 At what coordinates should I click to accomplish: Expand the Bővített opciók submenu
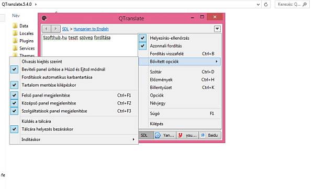click(180, 62)
